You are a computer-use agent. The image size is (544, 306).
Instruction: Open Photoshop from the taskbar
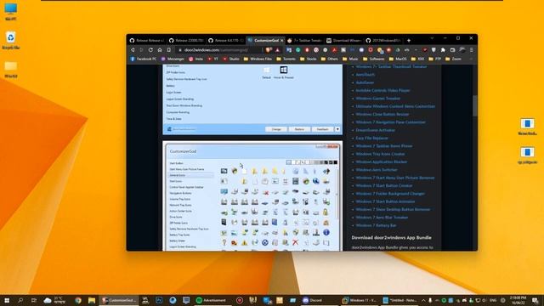(159, 300)
